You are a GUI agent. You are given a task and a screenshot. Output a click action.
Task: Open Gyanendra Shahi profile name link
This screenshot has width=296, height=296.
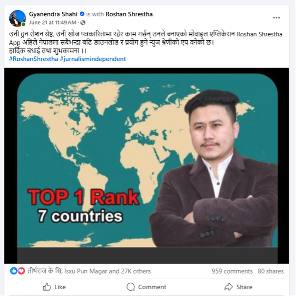[53, 14]
